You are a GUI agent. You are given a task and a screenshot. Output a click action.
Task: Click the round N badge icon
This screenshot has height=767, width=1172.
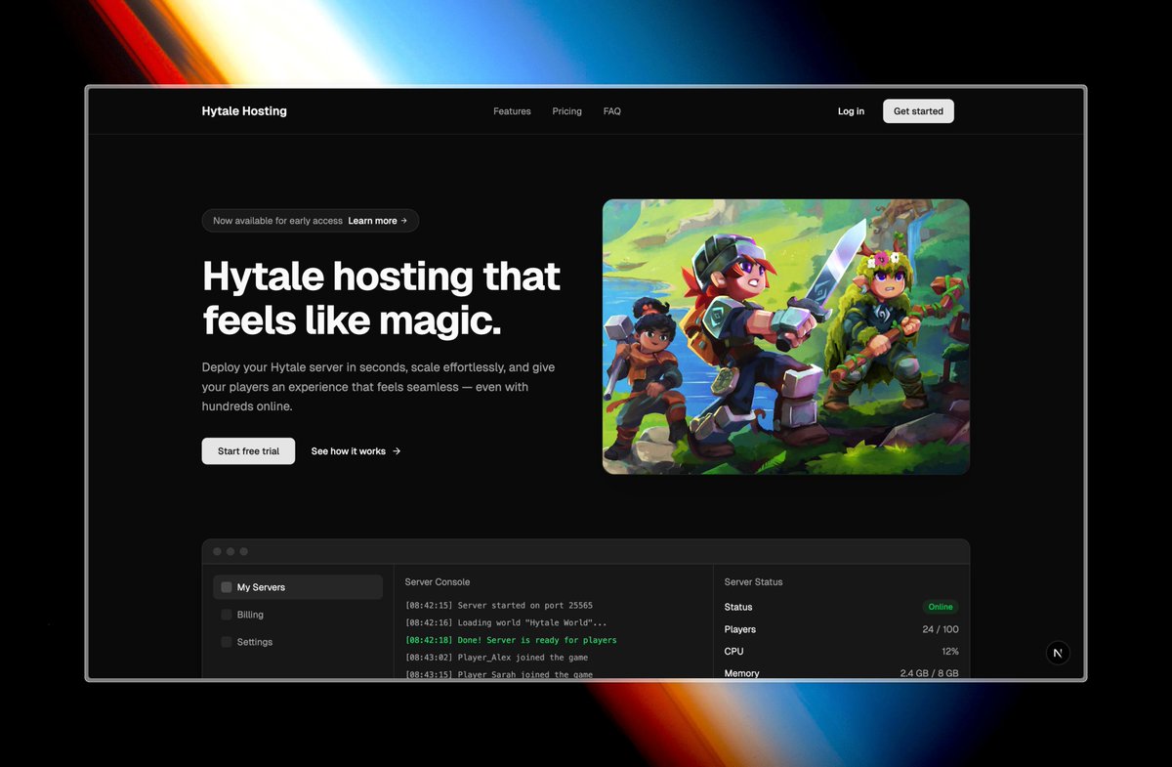(1058, 654)
